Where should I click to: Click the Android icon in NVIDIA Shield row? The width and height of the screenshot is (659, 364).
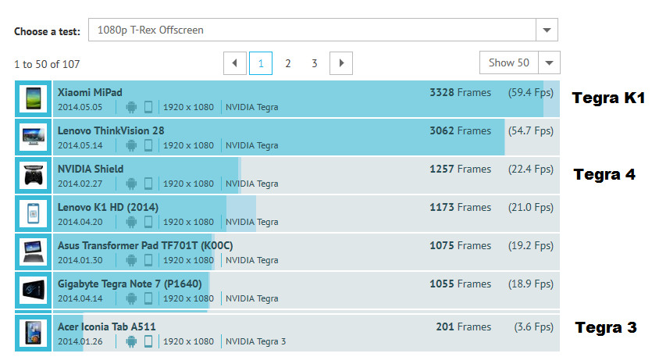[131, 184]
